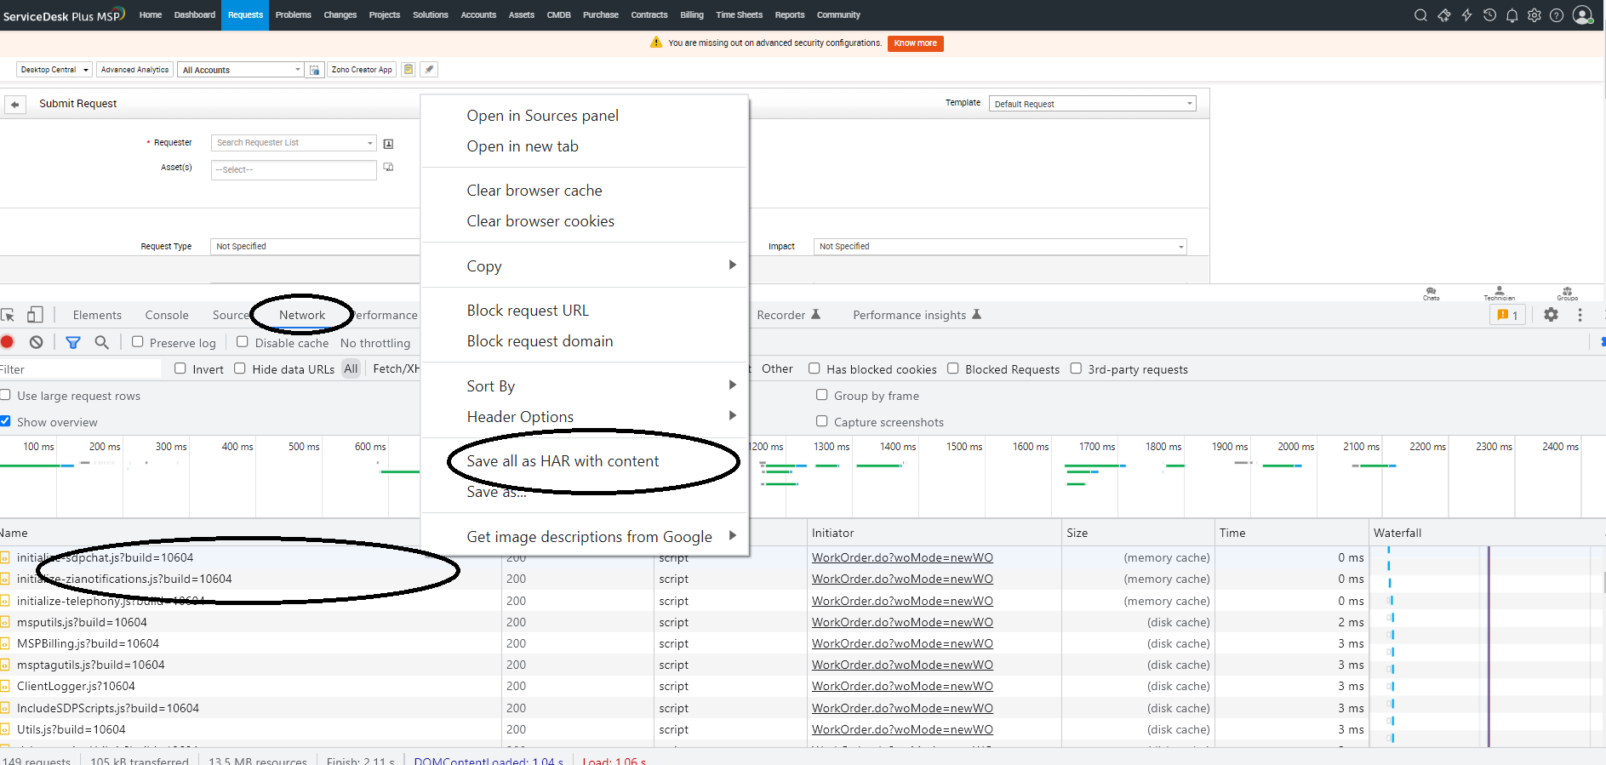Open WorkOrder.do link for msputils.js row
This screenshot has height=765, width=1606.
(902, 622)
